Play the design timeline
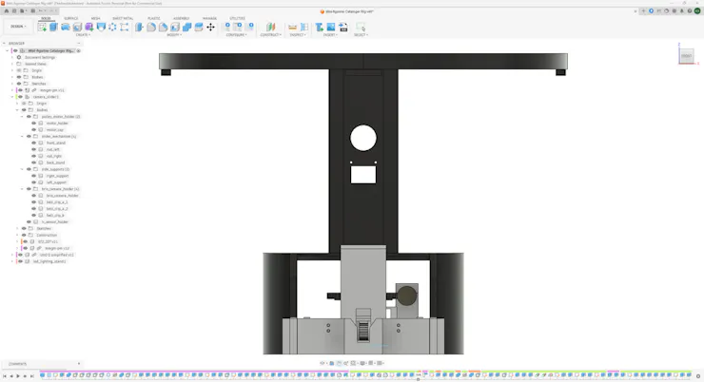The width and height of the screenshot is (704, 382). pyautogui.click(x=18, y=376)
